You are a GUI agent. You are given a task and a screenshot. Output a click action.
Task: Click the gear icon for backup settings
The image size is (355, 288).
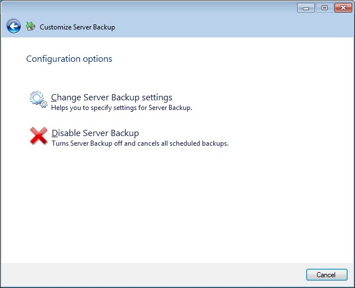[38, 100]
